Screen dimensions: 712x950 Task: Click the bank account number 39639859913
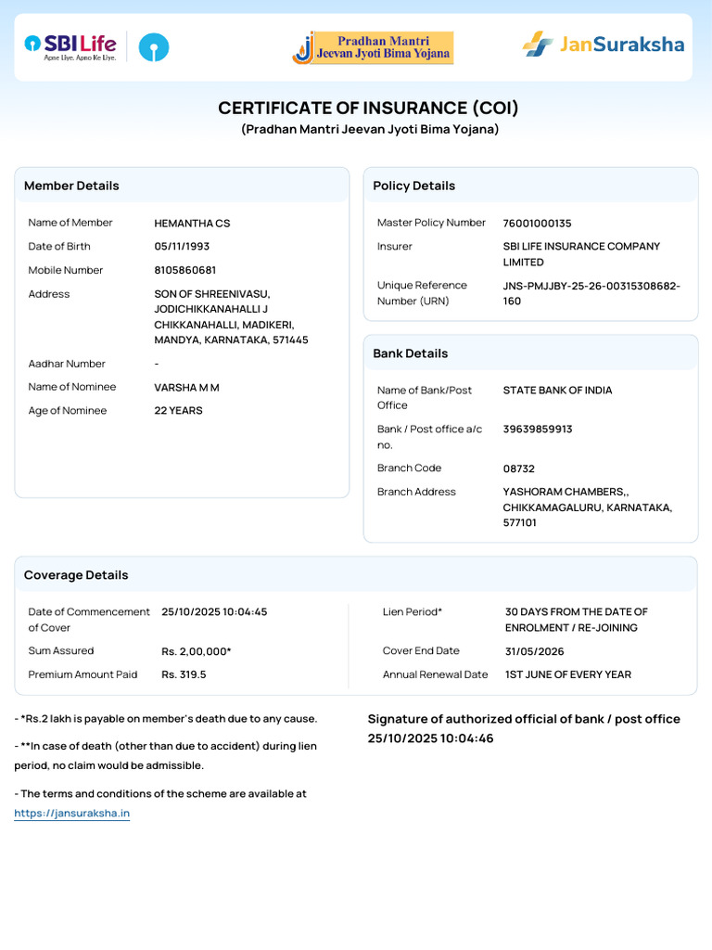coord(537,430)
